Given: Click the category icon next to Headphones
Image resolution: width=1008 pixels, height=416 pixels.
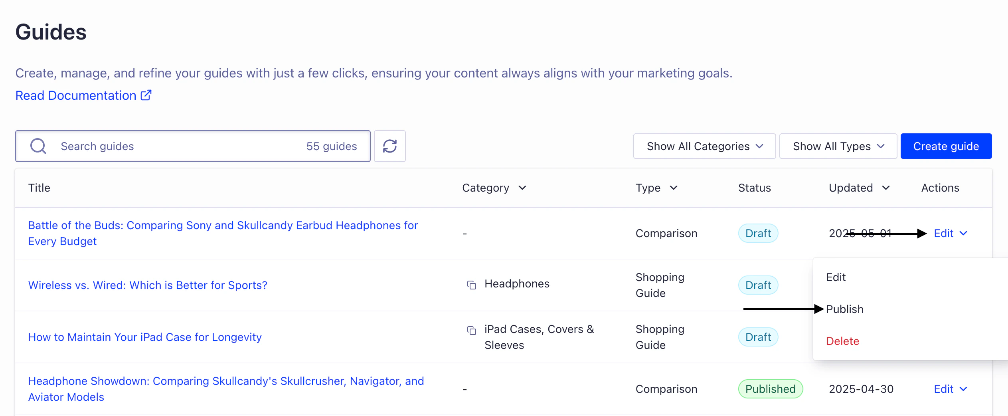Looking at the screenshot, I should 472,285.
